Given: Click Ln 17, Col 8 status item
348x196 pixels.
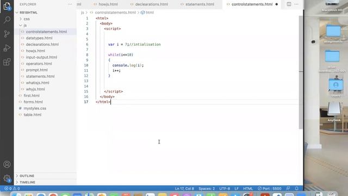Looking at the screenshot, I should click(184, 188).
